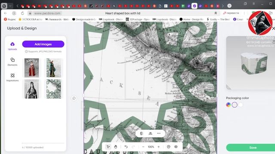Select the green ornament pattern thumbnail
Screen dimensions: 275x154
point(54,89)
